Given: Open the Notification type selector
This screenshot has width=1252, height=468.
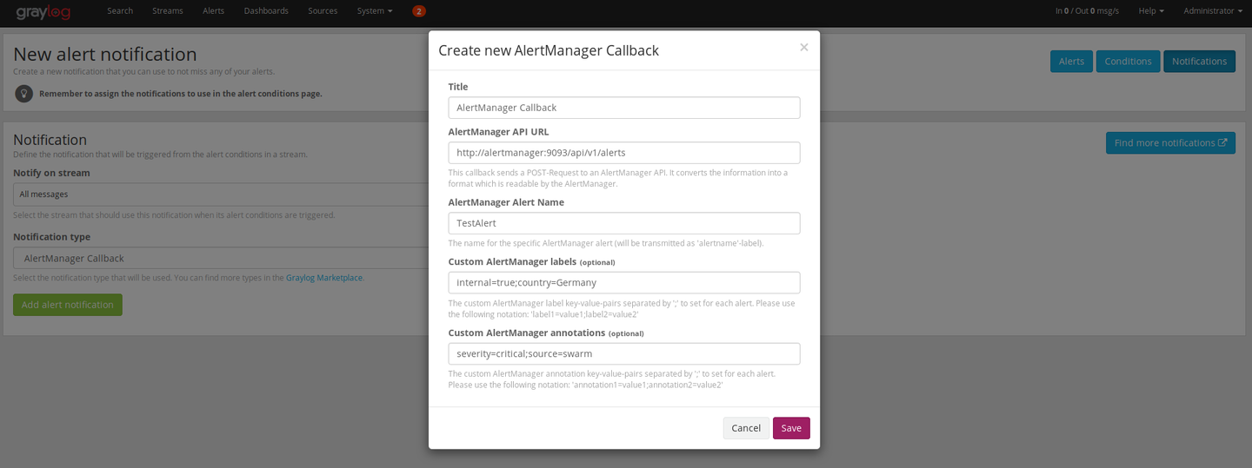Looking at the screenshot, I should pos(221,259).
